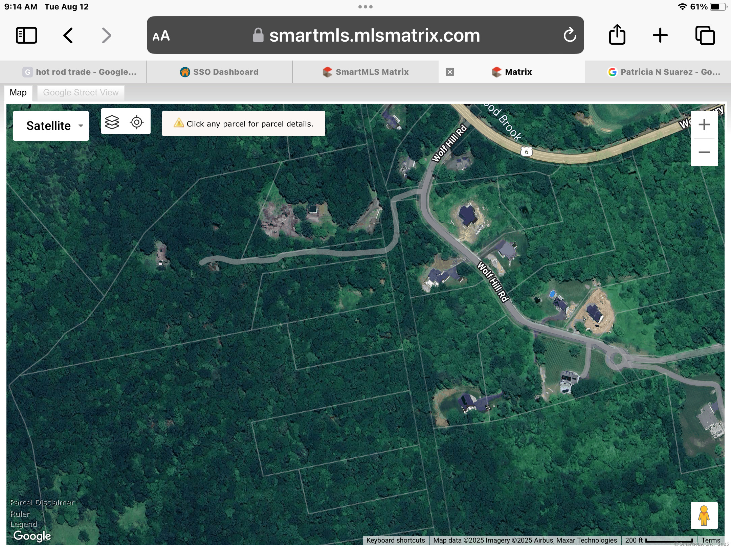
Task: Show the Safari sidebar
Action: pyautogui.click(x=26, y=35)
